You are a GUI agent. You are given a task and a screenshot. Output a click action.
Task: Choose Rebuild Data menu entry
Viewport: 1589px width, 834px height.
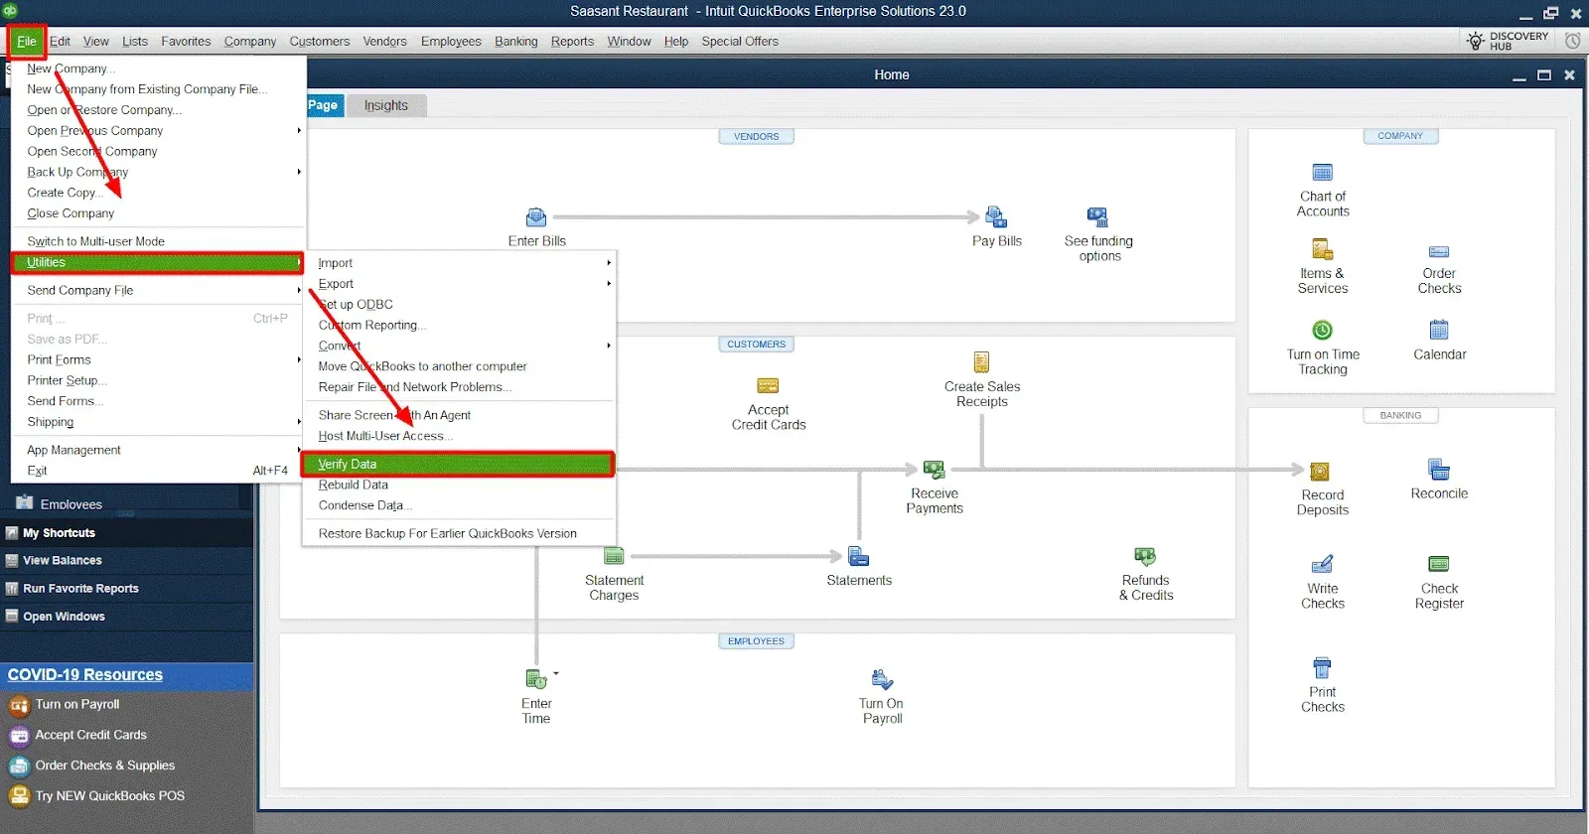[x=354, y=486]
